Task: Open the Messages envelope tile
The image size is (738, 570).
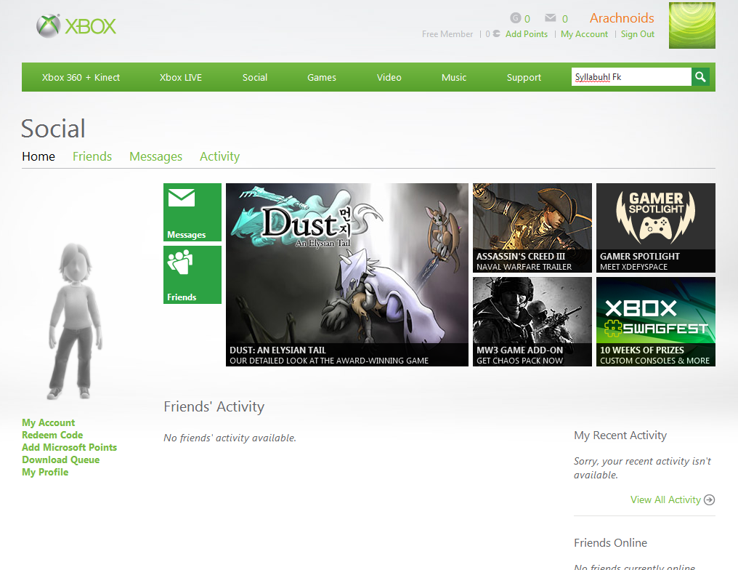Action: 192,212
